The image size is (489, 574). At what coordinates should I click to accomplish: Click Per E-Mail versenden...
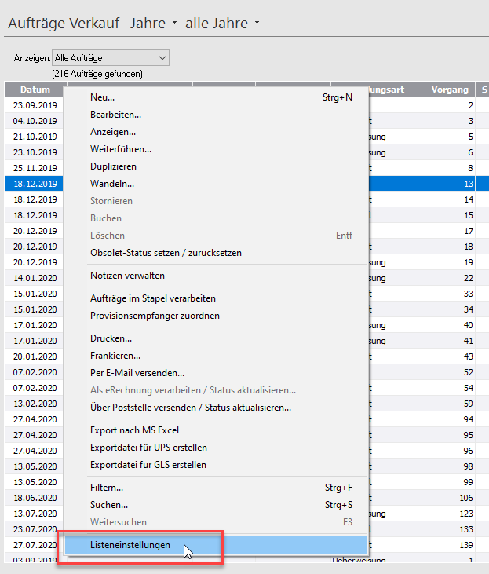[137, 373]
